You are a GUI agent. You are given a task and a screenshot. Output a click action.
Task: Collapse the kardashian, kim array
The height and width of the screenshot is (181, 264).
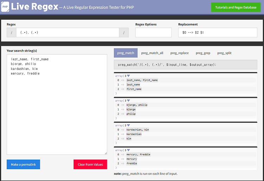pos(128,125)
